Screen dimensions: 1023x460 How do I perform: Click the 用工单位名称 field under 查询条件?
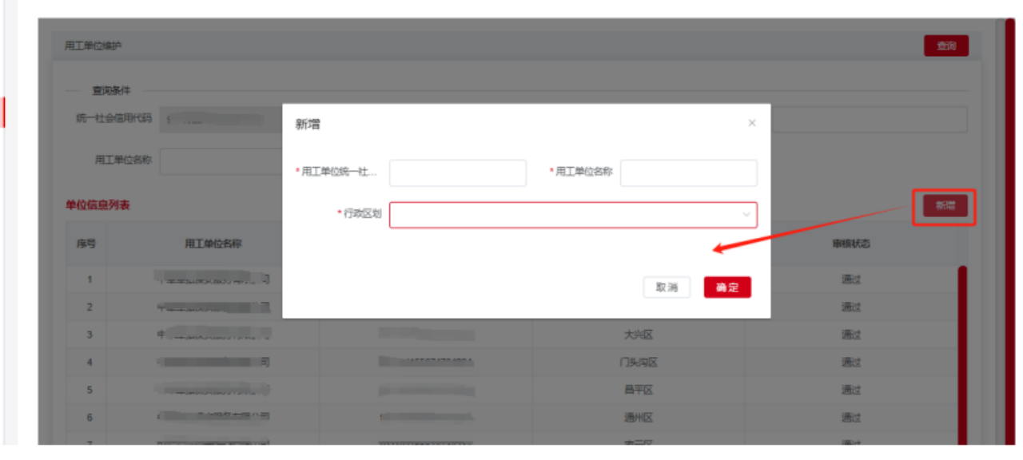[221, 161]
